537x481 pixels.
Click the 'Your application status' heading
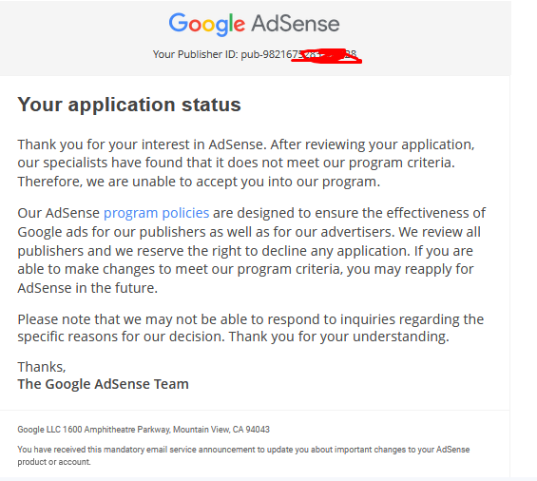tap(129, 105)
